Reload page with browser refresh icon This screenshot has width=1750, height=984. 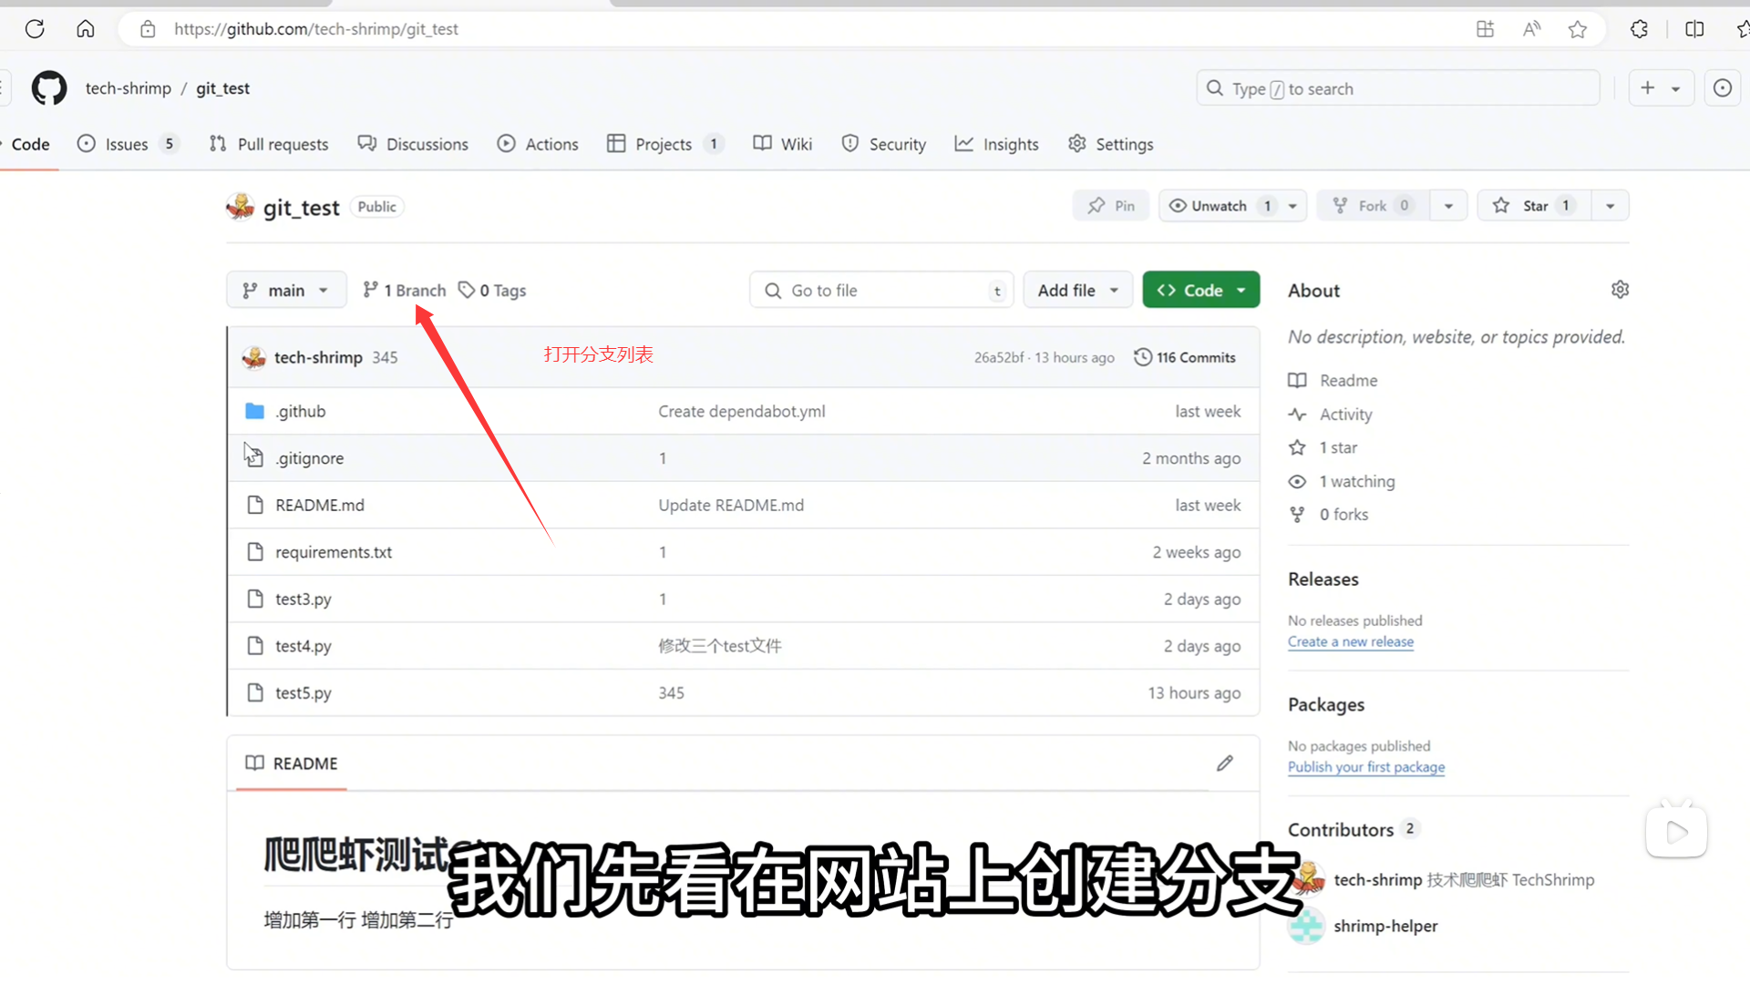coord(35,29)
